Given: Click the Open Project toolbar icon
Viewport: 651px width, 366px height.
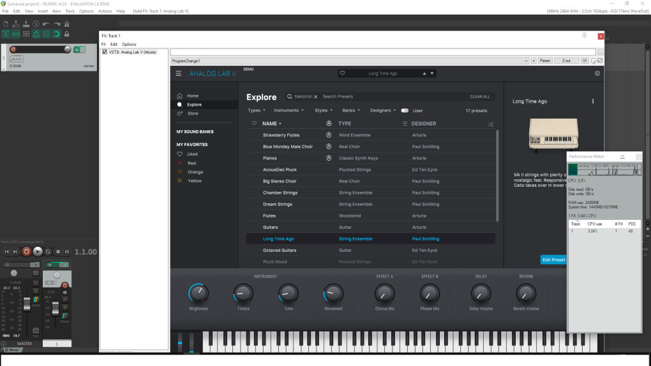Looking at the screenshot, I should click(16, 24).
